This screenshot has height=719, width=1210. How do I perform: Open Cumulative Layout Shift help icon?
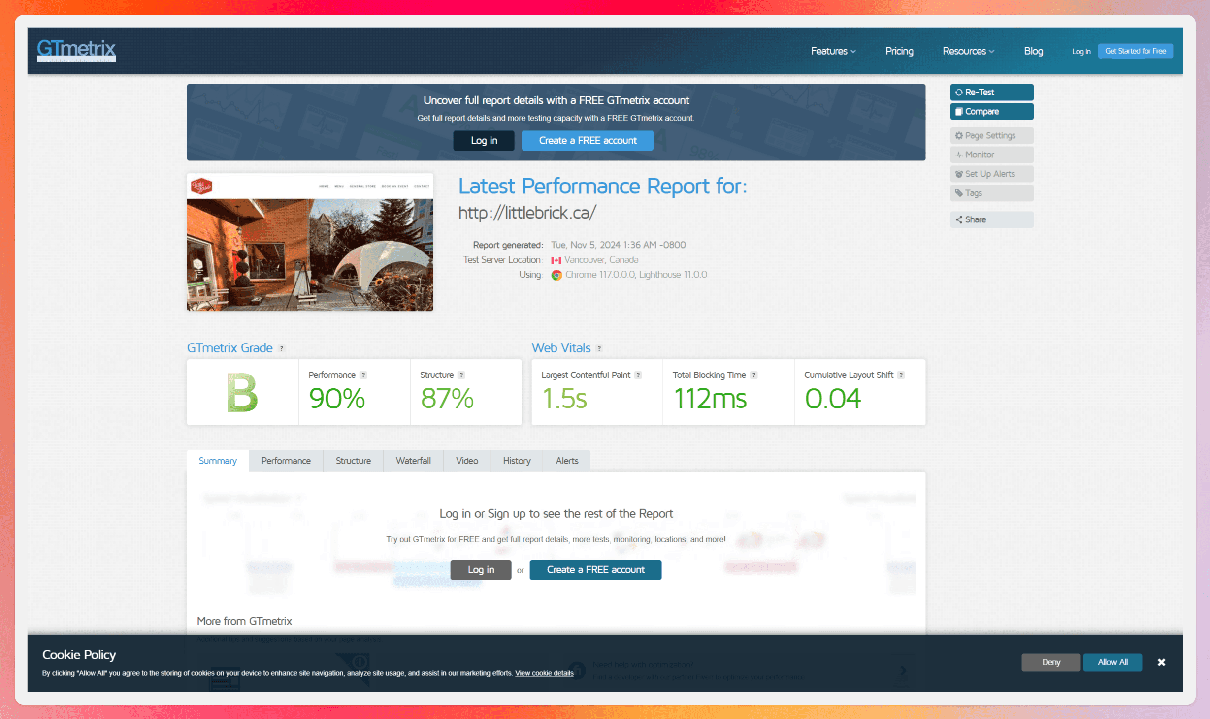[901, 375]
